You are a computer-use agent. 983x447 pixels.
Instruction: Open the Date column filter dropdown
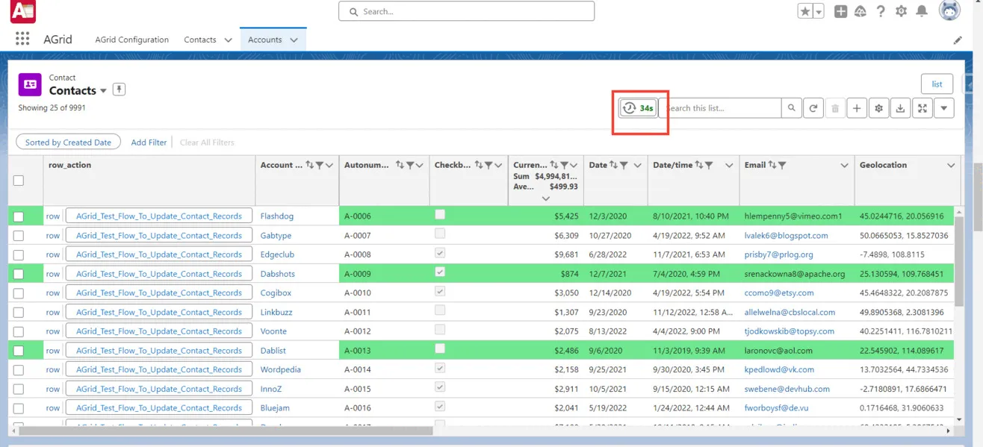(x=623, y=165)
